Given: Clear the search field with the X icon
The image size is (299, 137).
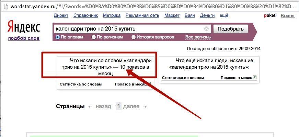Looking at the screenshot, I should click(206, 29).
